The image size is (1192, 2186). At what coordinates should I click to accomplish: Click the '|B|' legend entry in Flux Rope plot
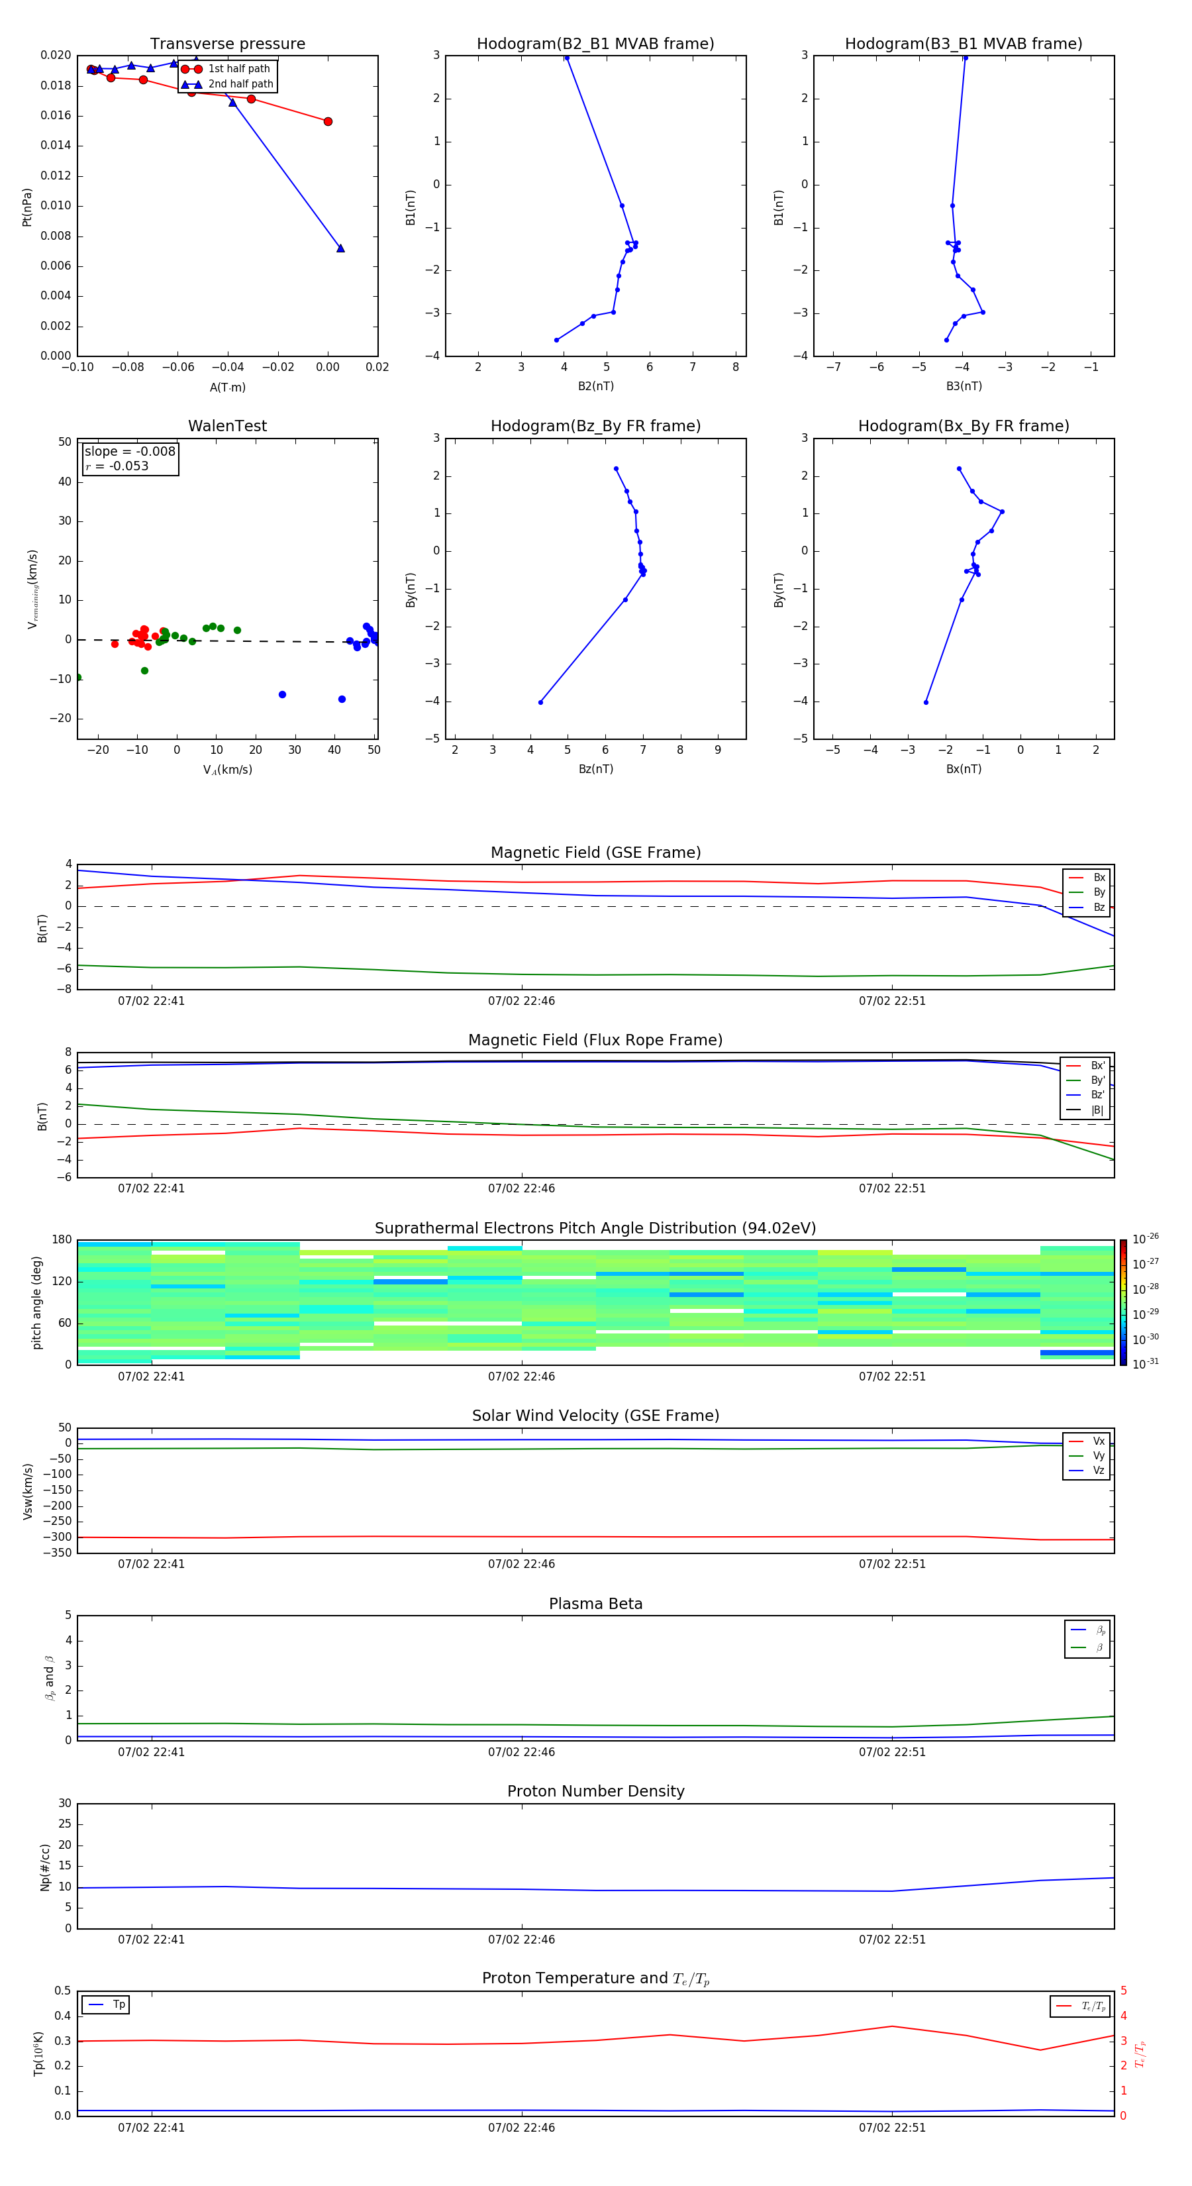tap(1086, 1110)
